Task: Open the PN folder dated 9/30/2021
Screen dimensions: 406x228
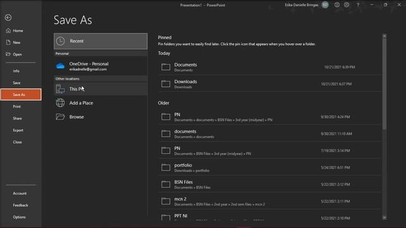Action: pos(270,117)
